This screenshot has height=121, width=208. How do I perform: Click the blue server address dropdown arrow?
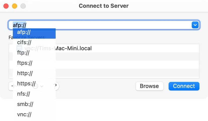click(195, 25)
